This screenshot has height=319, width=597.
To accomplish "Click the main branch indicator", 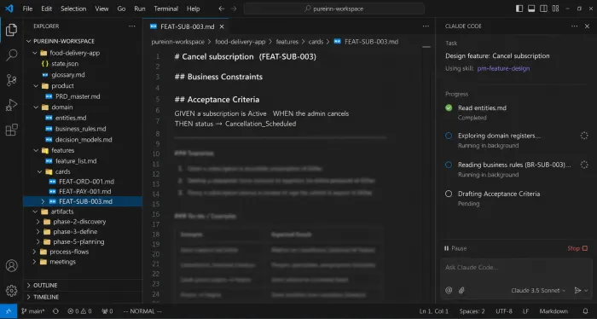I will (x=32, y=311).
